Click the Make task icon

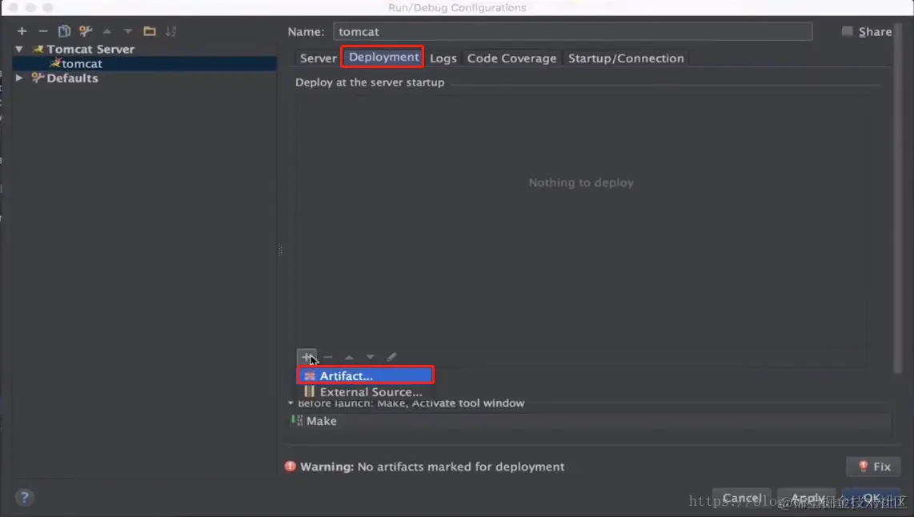297,420
